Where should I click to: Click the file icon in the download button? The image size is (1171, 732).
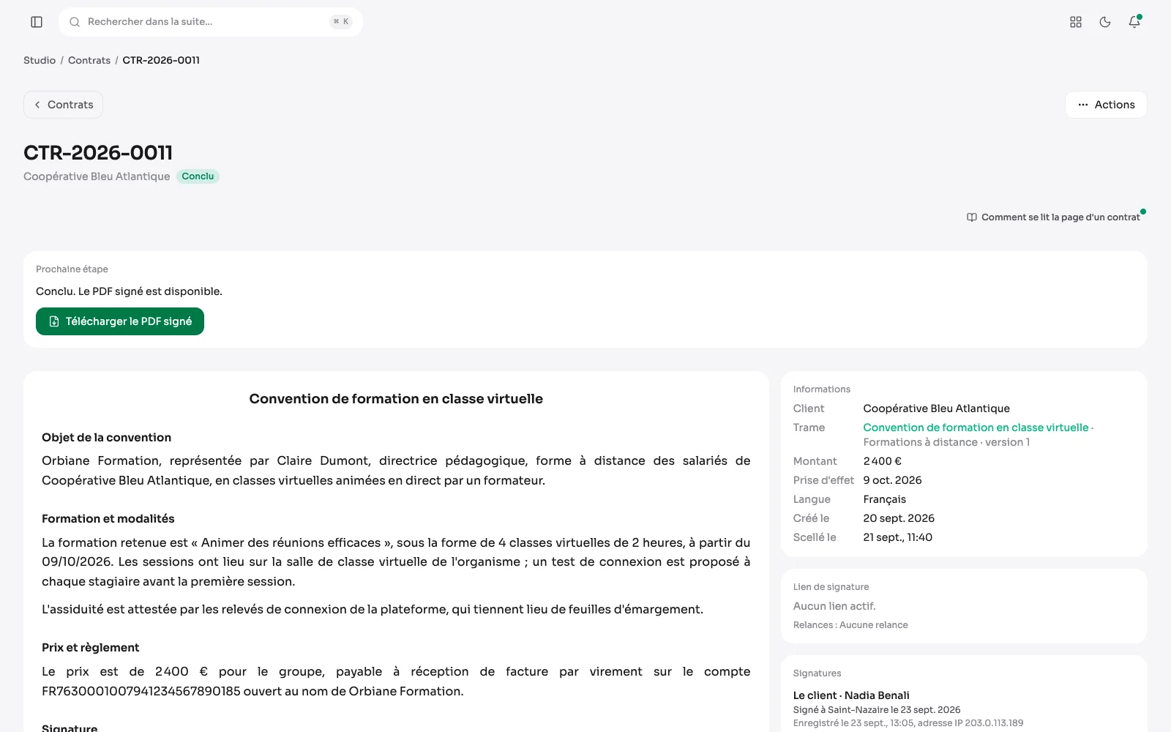click(x=54, y=321)
